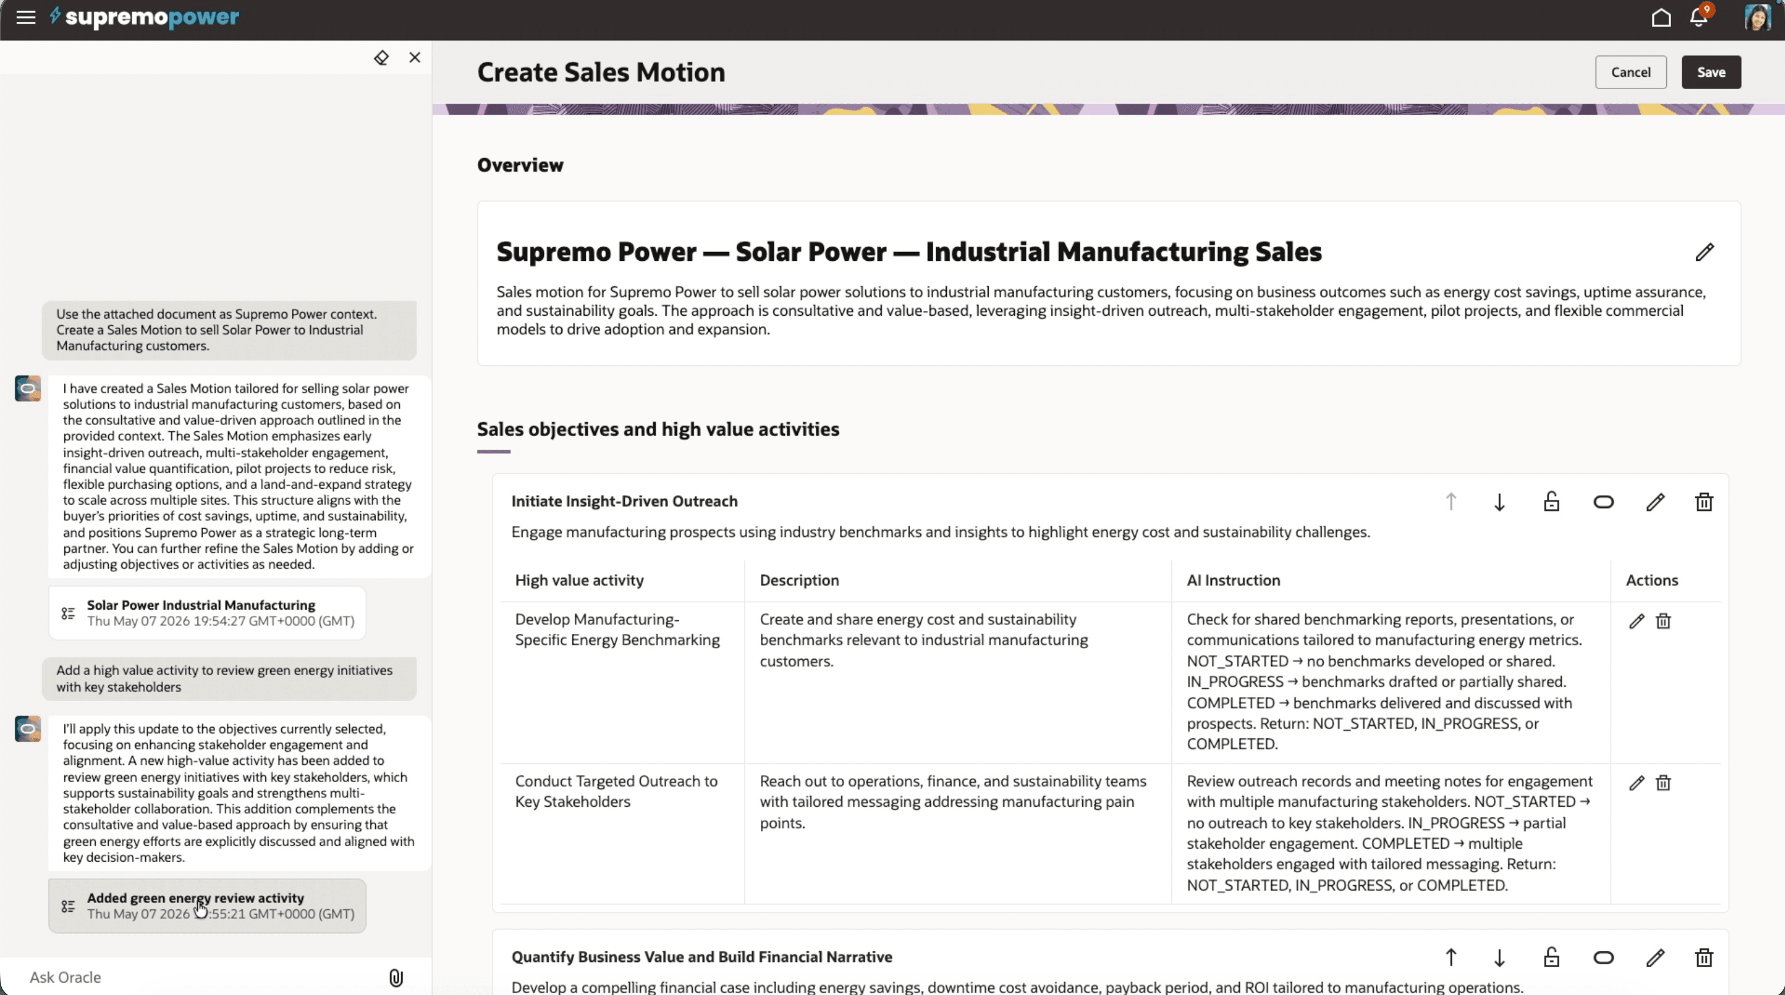Click the first Oracle assistant avatar icon
1785x995 pixels.
click(28, 388)
